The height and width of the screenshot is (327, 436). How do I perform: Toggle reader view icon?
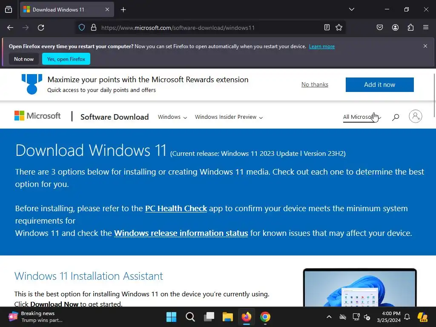327,27
